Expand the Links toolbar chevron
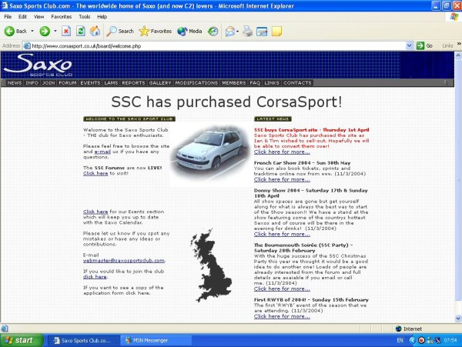The height and width of the screenshot is (347, 462). click(x=459, y=44)
